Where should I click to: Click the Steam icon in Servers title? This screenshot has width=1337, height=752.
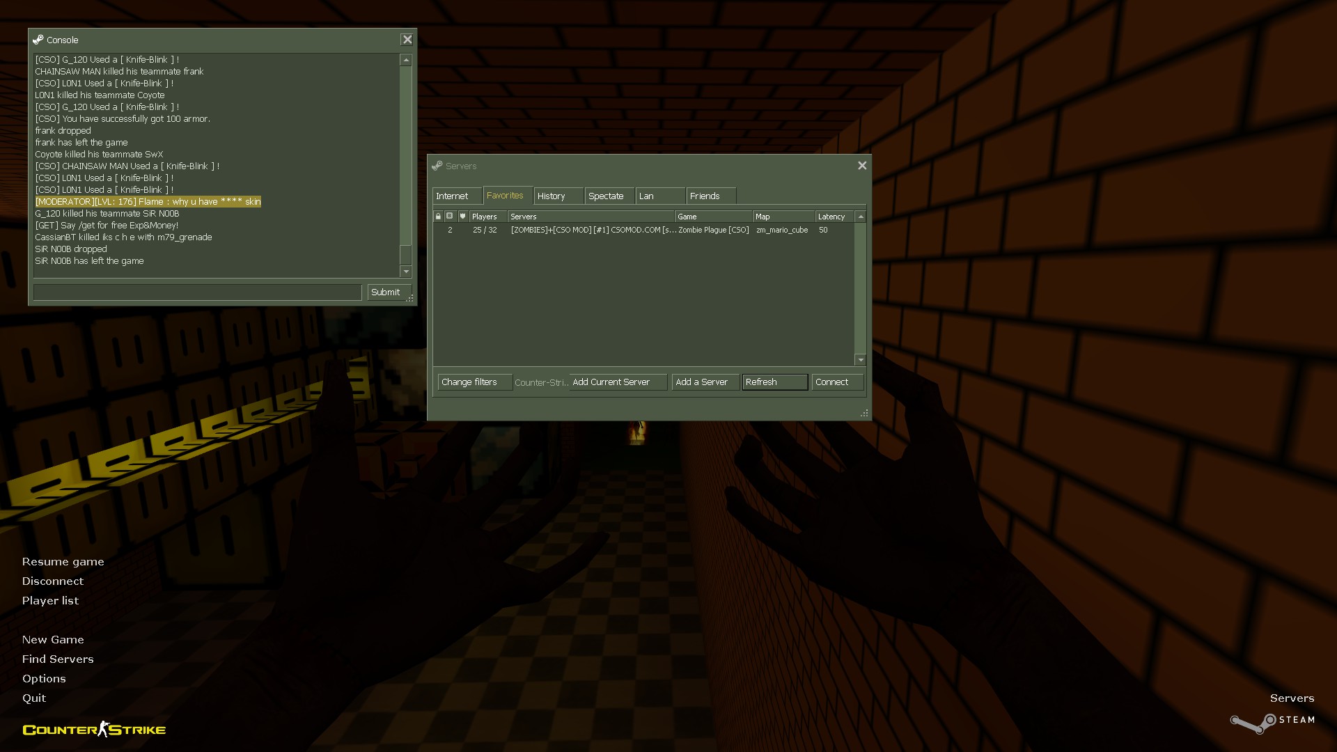tap(437, 166)
